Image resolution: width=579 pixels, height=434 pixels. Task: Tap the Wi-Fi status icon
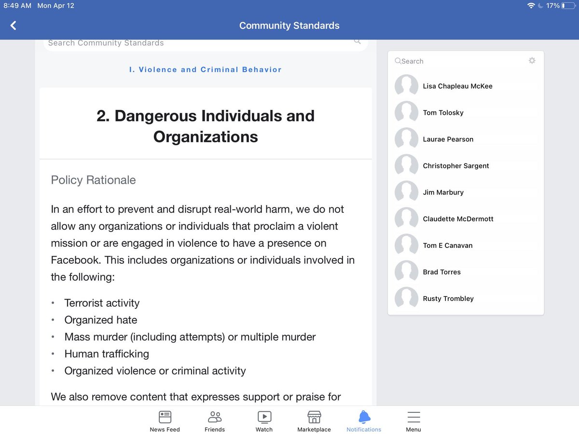tap(531, 6)
